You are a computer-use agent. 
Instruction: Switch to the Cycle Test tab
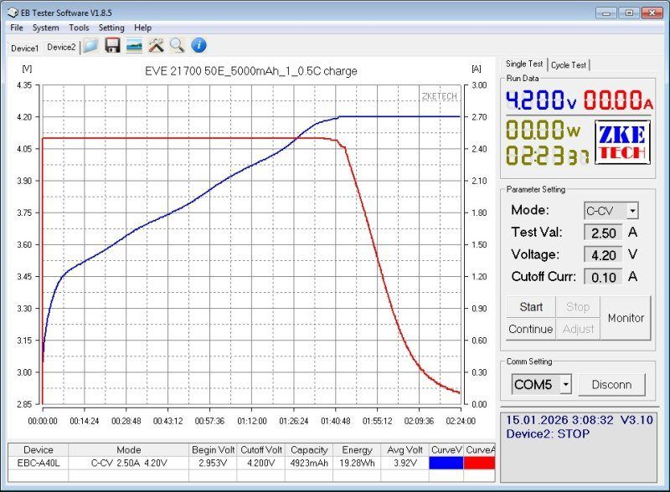tap(569, 64)
